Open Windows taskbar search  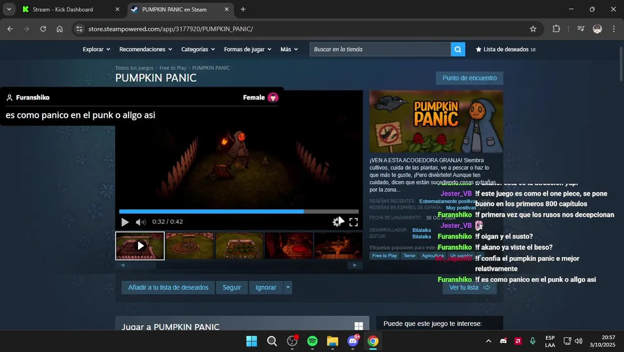(x=272, y=341)
